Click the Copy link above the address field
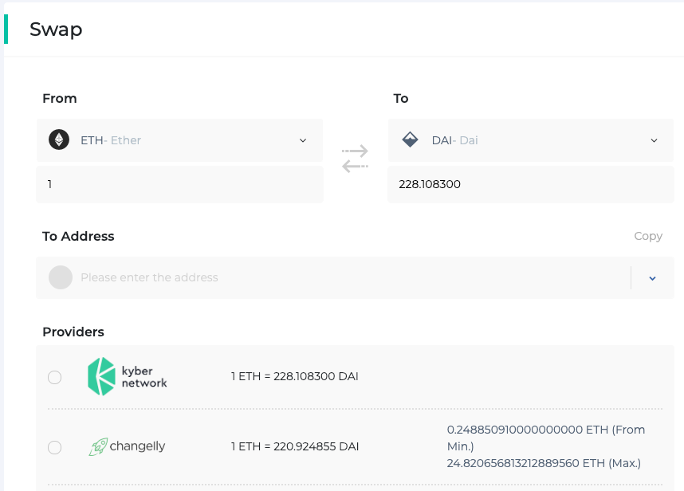684x491 pixels. pos(647,236)
